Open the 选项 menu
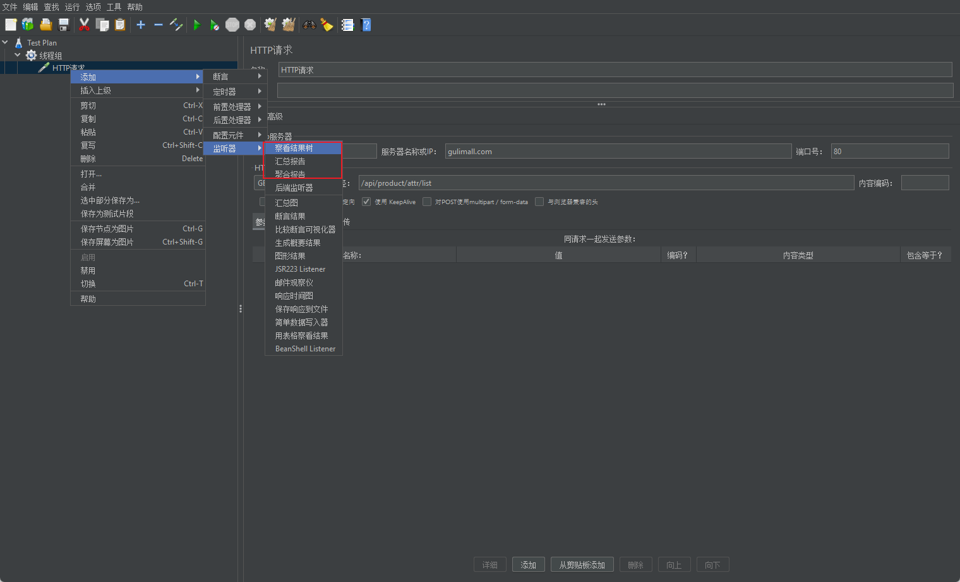The width and height of the screenshot is (960, 582). [93, 7]
